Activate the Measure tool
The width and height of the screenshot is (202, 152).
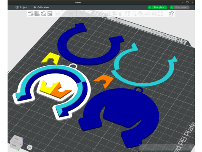coord(147,14)
